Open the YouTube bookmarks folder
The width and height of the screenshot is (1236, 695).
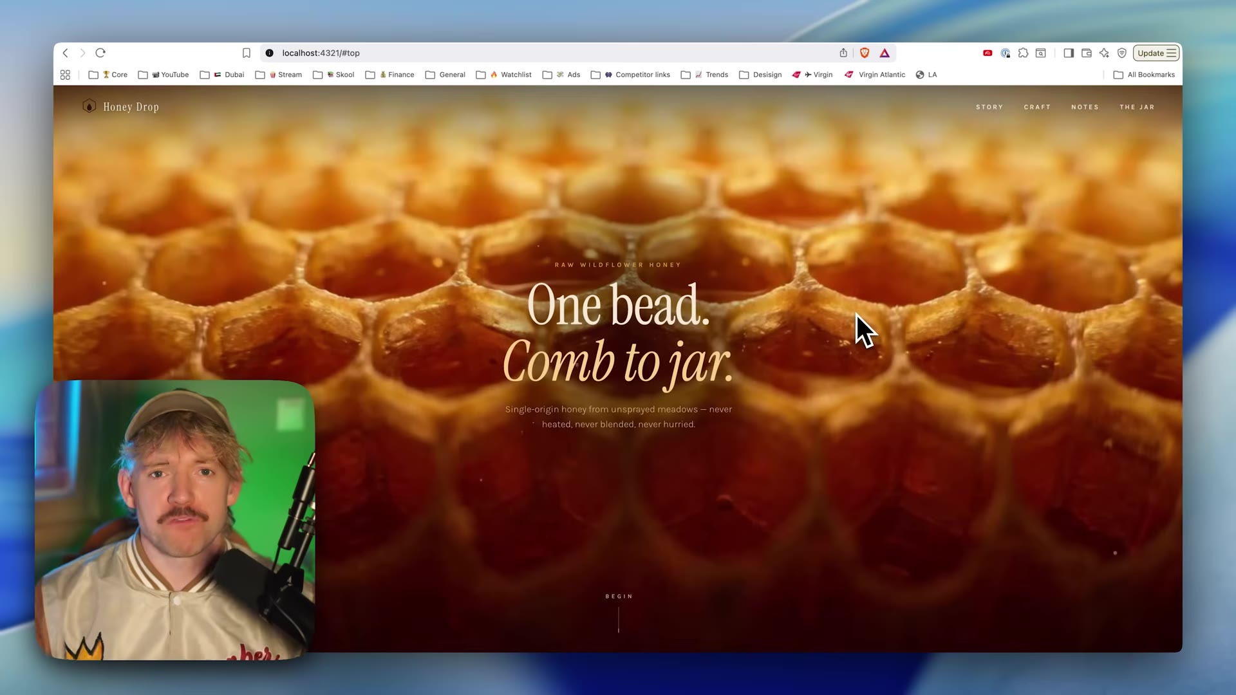pyautogui.click(x=164, y=75)
